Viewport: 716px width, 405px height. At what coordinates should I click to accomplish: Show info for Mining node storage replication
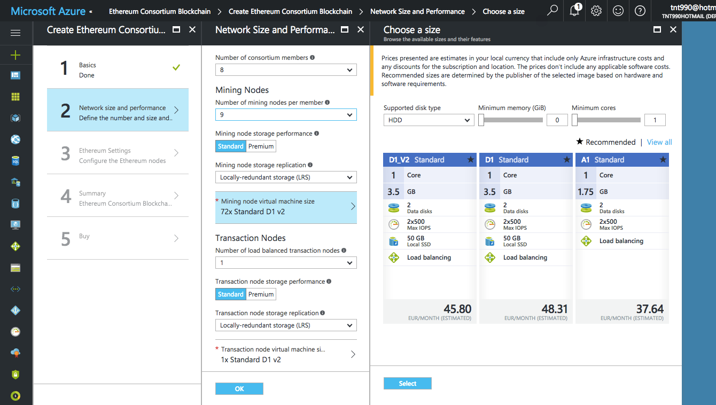pyautogui.click(x=310, y=165)
